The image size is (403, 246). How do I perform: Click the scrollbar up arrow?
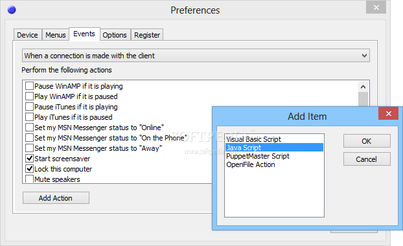[363, 87]
